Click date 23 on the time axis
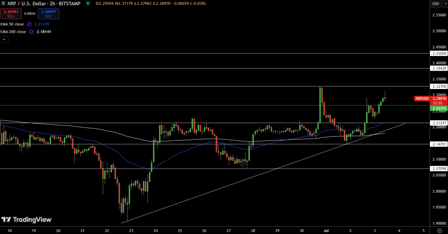 131,231
